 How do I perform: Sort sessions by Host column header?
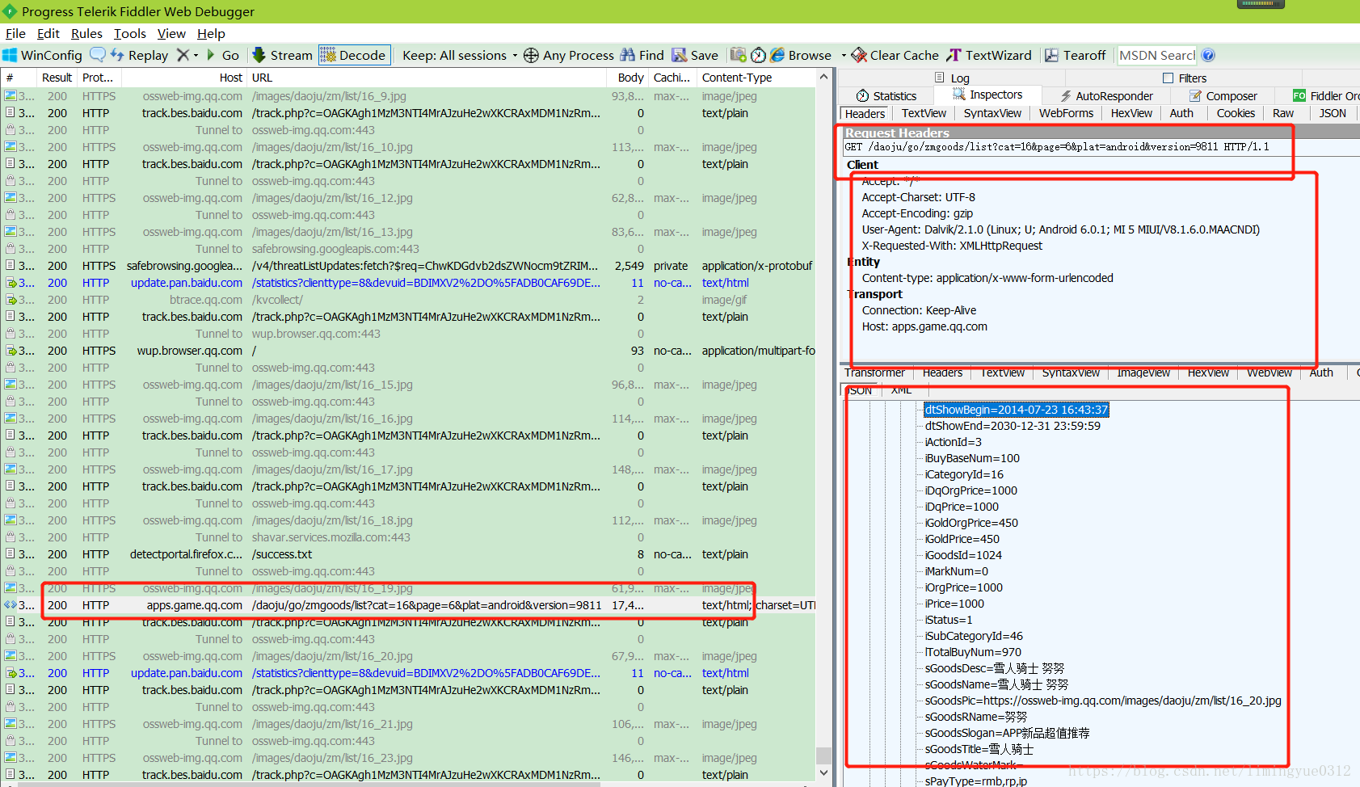click(184, 78)
